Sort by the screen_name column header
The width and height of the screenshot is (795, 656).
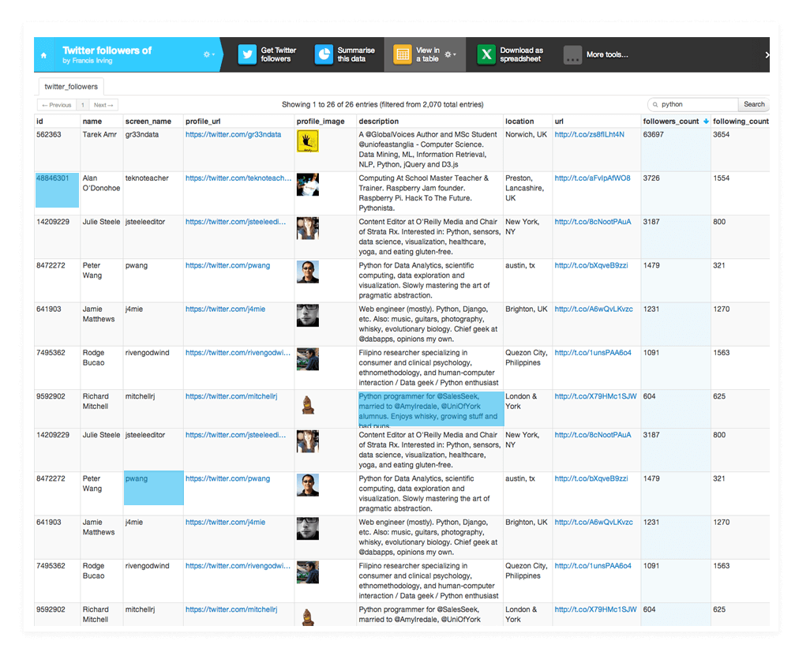point(148,121)
